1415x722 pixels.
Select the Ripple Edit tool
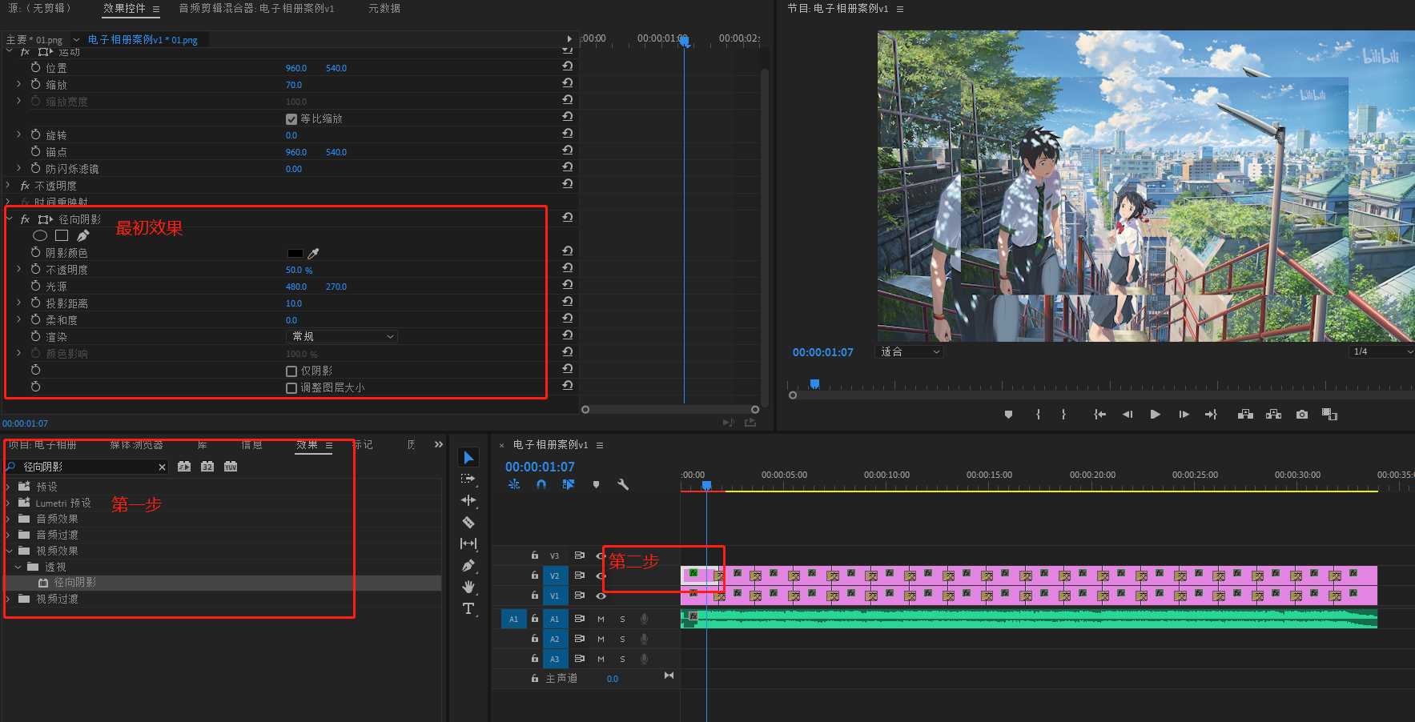click(468, 500)
